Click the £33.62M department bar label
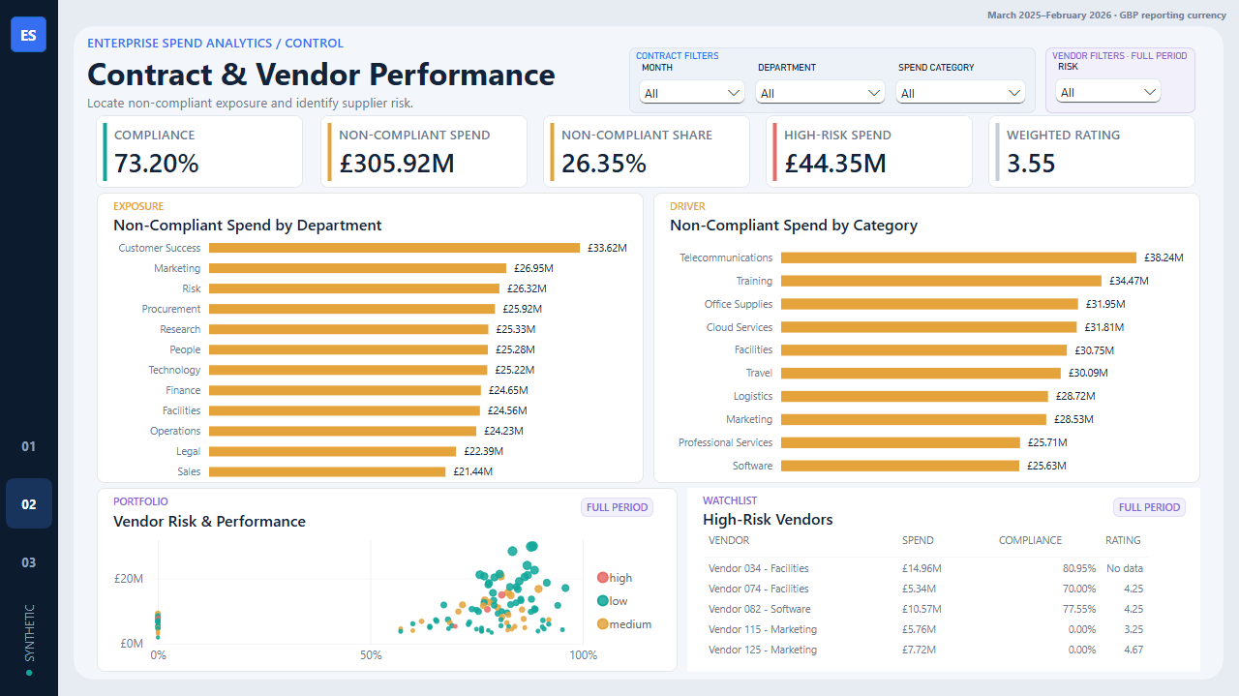 (x=607, y=248)
